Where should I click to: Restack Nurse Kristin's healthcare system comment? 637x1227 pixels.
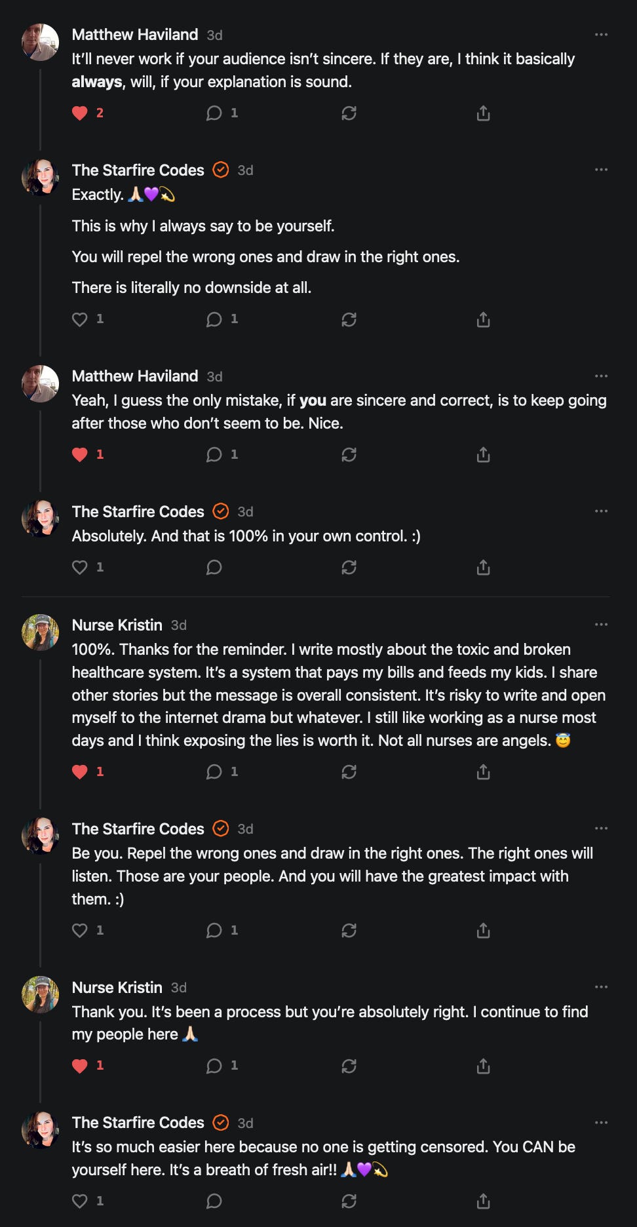[x=349, y=771]
